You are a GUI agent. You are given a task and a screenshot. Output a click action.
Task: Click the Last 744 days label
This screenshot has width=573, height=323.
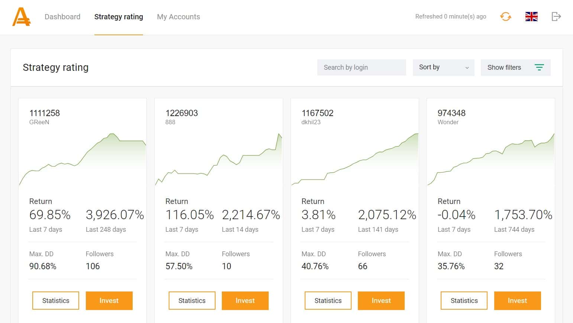pyautogui.click(x=514, y=230)
